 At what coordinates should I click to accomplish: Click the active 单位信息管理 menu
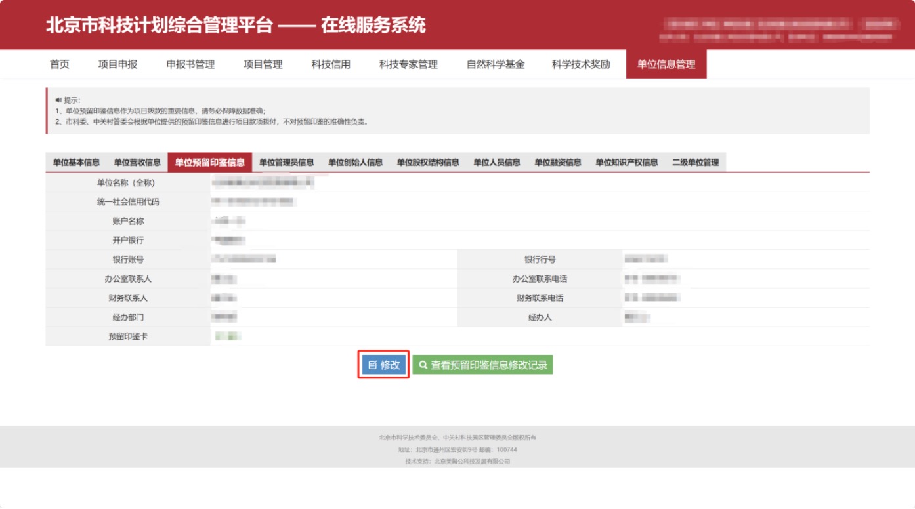click(x=666, y=64)
